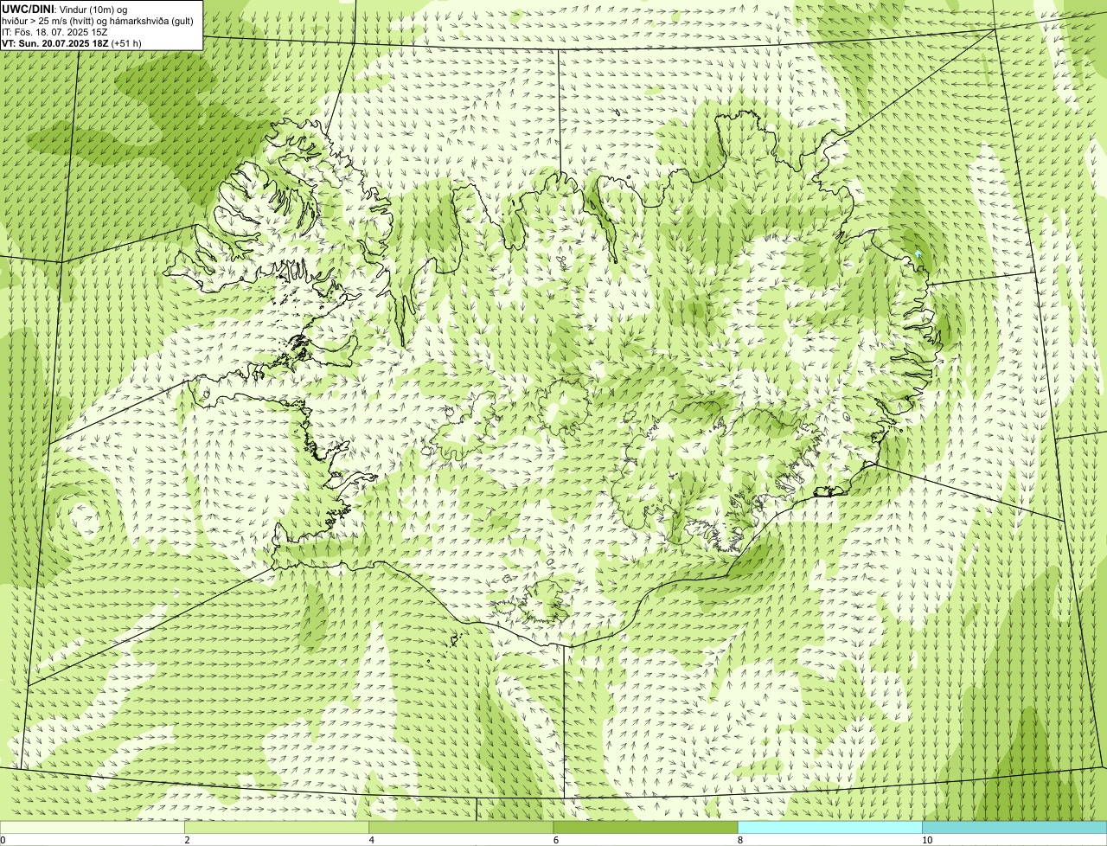
Task: Click the 'UWC/DINI: Vindur (10m) og' title line
Action: pyautogui.click(x=65, y=9)
